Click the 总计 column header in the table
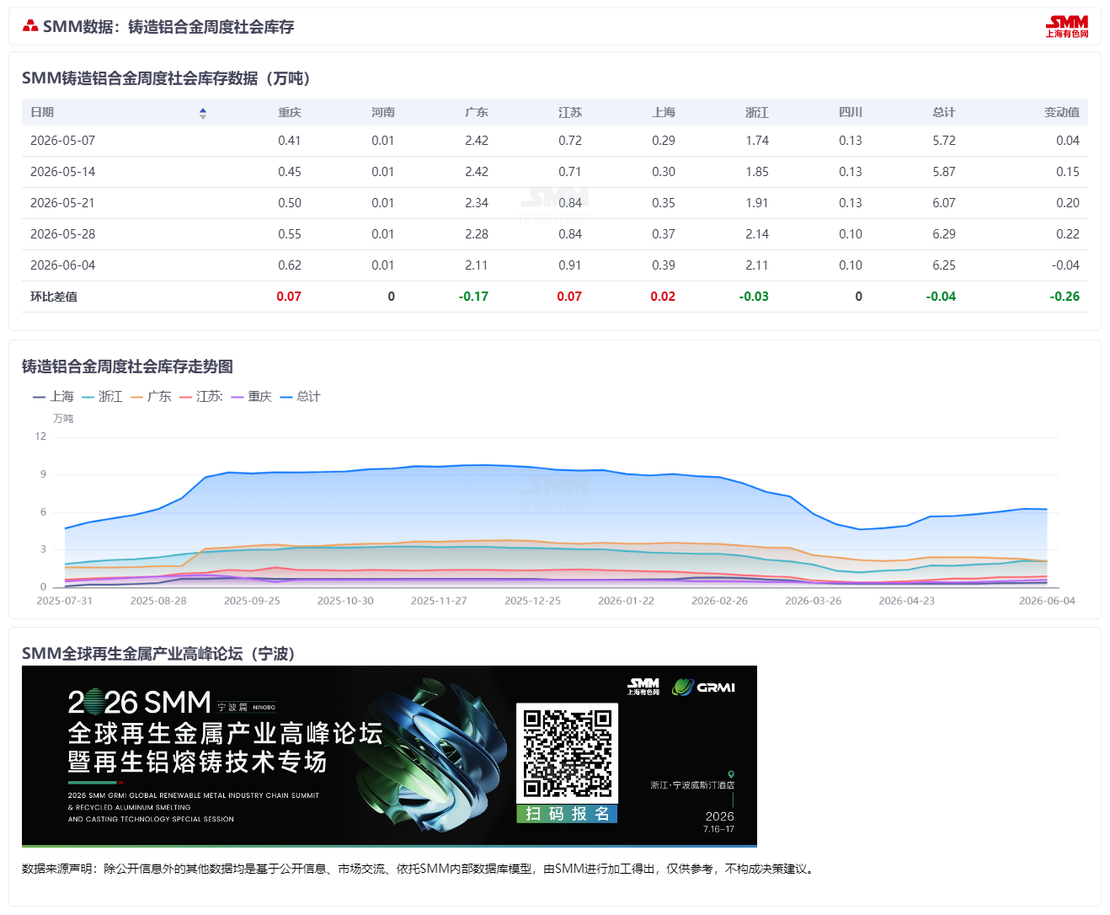Image resolution: width=1110 pixels, height=915 pixels. (944, 112)
